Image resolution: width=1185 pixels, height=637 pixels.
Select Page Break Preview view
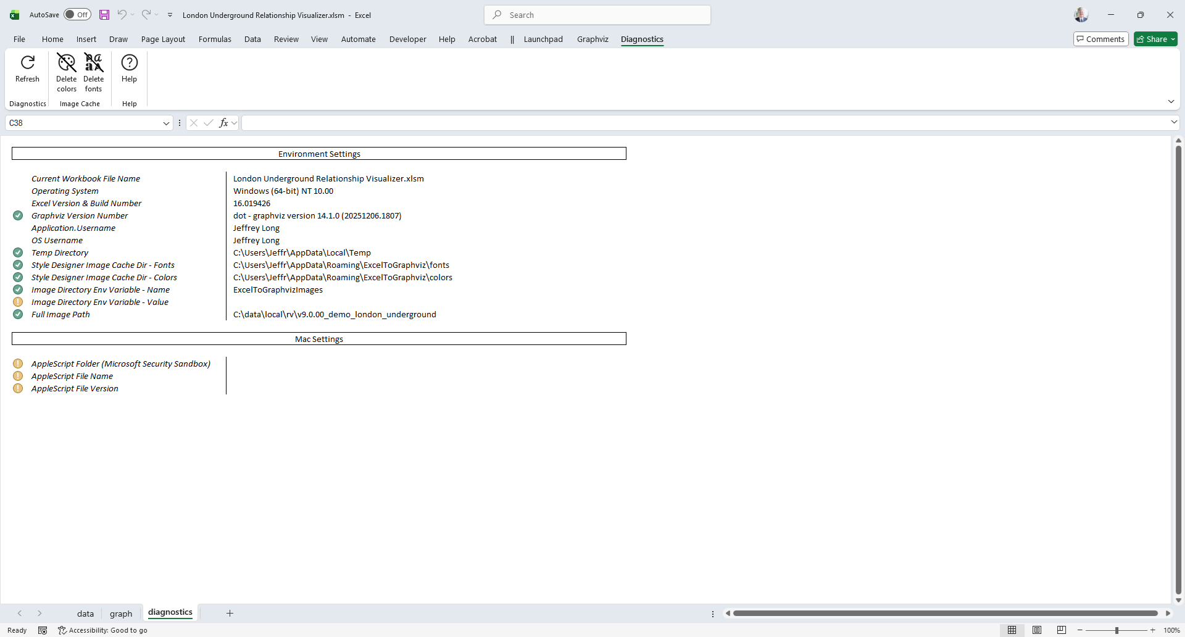point(1062,630)
